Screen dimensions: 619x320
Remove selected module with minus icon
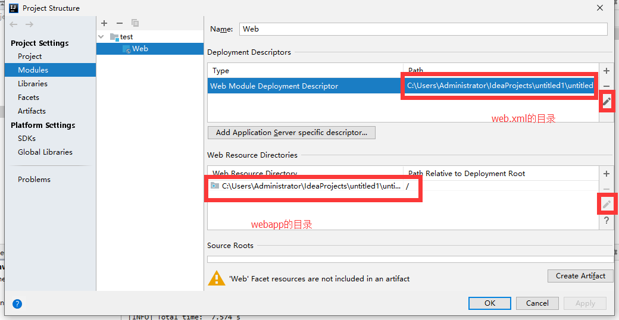tap(120, 23)
